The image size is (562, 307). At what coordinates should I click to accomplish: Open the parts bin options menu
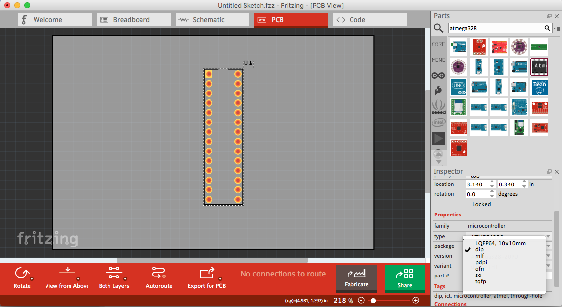(x=558, y=29)
